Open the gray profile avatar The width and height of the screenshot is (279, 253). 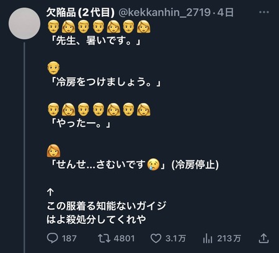24,24
